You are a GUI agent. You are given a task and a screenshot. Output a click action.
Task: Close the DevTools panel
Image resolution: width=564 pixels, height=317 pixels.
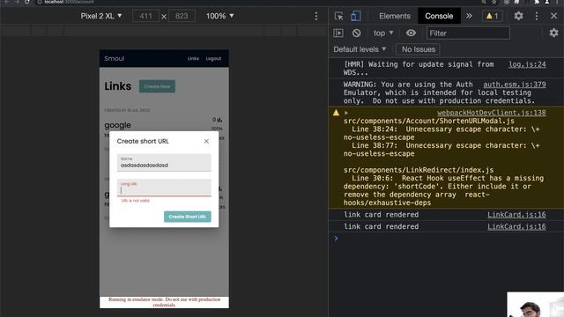pyautogui.click(x=553, y=16)
